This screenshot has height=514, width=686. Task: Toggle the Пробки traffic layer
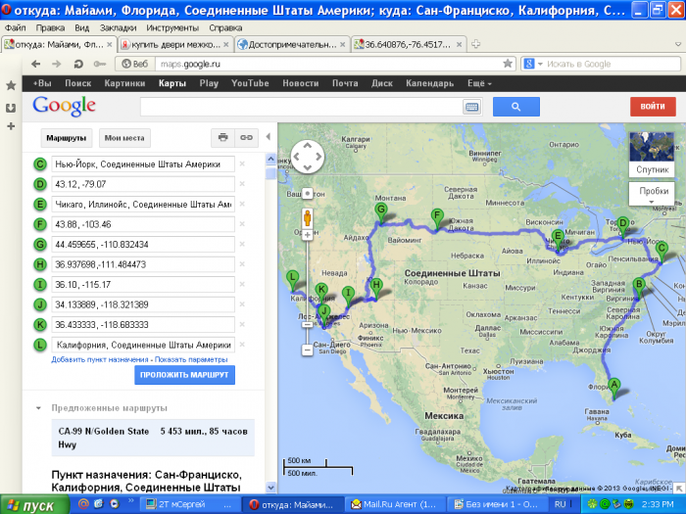point(653,191)
